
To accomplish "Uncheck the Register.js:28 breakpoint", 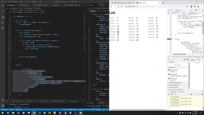I will point(169,70).
